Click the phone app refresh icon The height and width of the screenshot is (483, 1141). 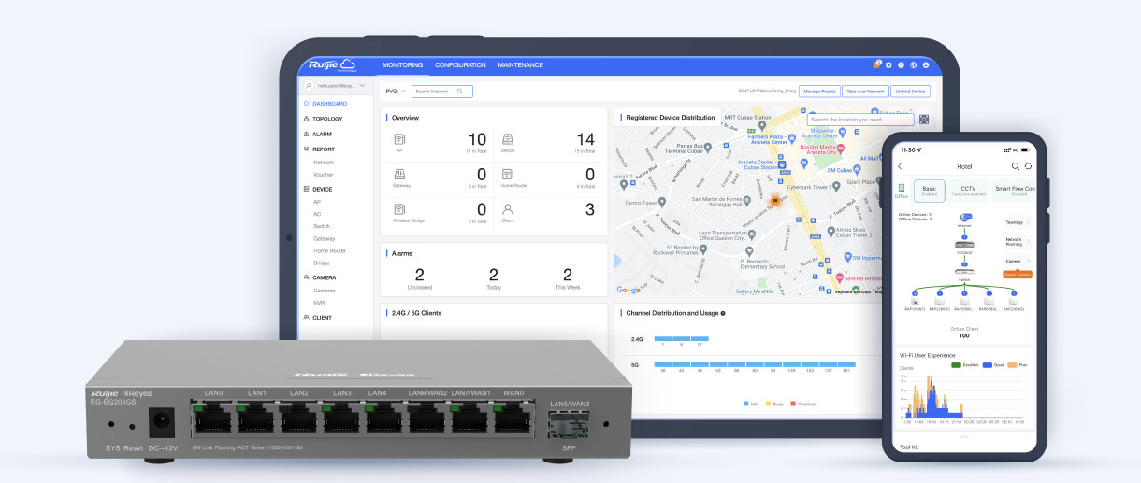tap(1028, 166)
